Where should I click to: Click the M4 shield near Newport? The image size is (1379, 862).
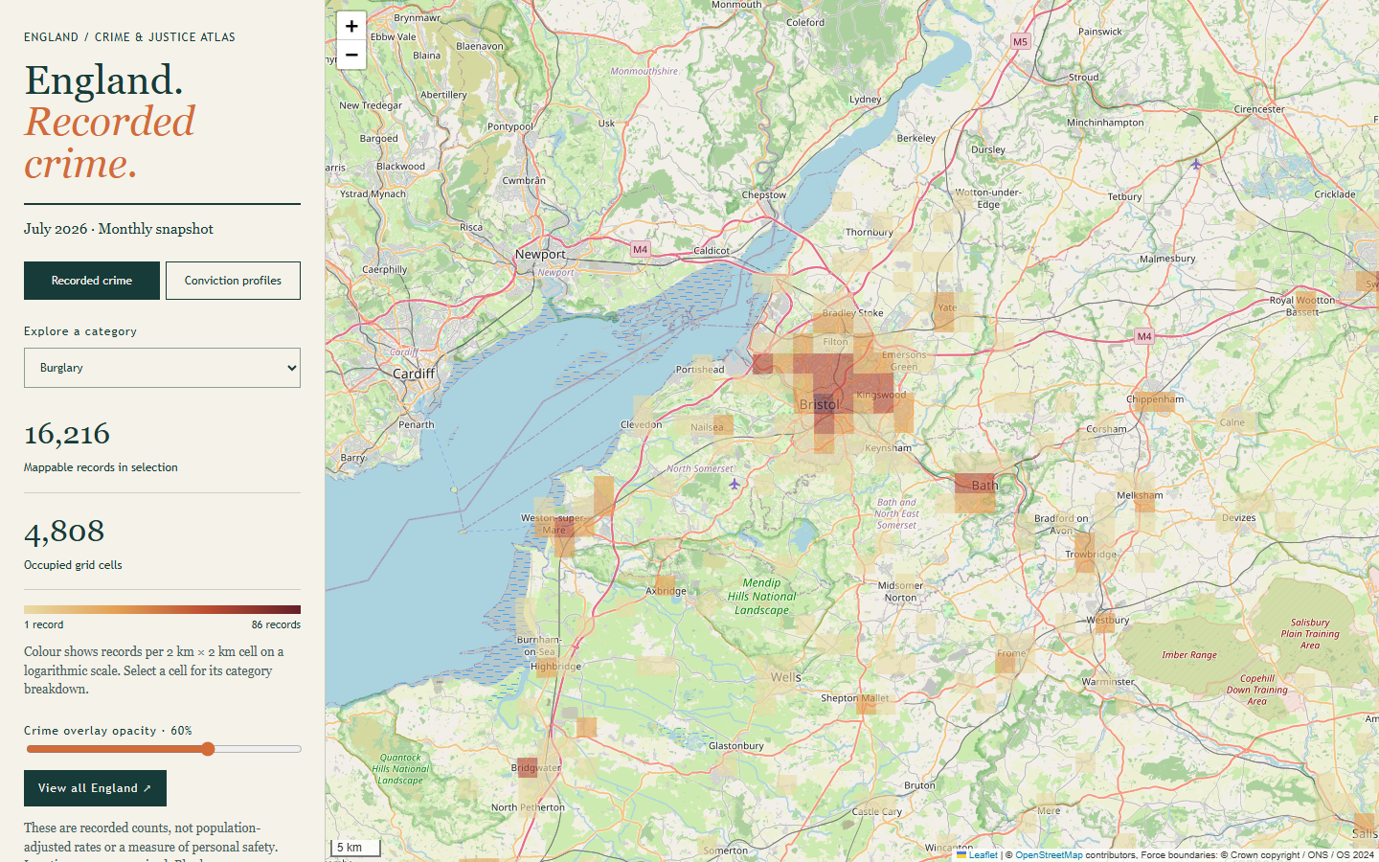point(640,249)
